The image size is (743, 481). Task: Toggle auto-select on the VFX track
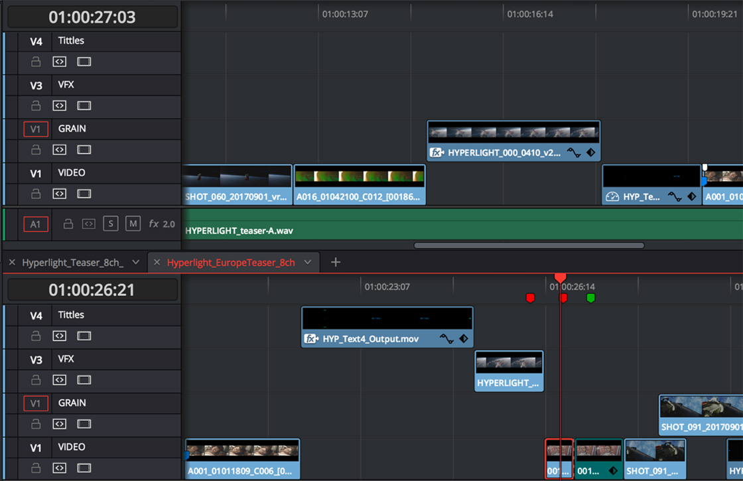pos(59,105)
